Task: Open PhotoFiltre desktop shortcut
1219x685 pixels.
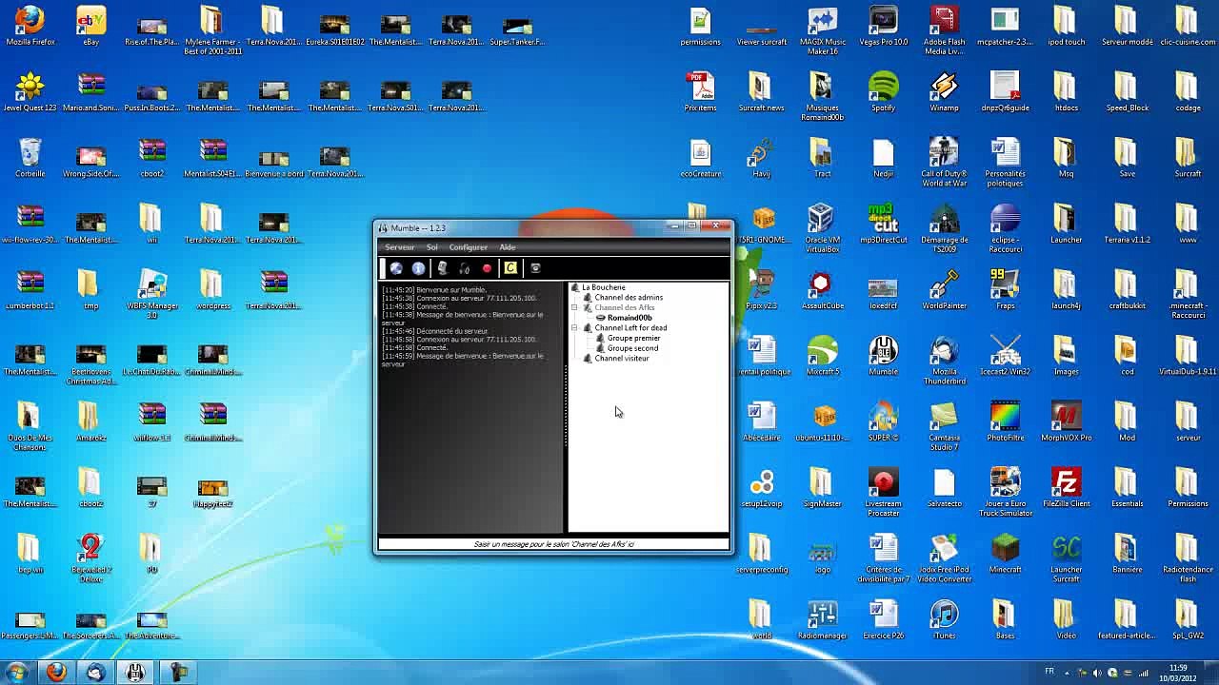Action: click(x=1005, y=421)
